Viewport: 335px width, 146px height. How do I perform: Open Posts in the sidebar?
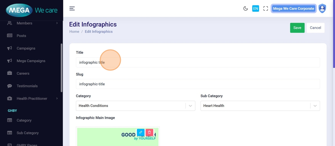(x=21, y=36)
